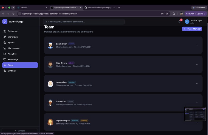The width and height of the screenshot is (208, 135).
Task: Open the Dashboard sidebar item
Action: (x=20, y=31)
